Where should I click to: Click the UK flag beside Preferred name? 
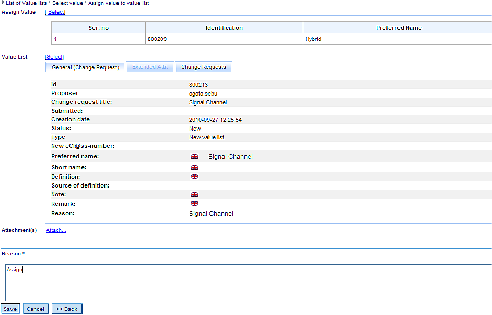click(194, 156)
